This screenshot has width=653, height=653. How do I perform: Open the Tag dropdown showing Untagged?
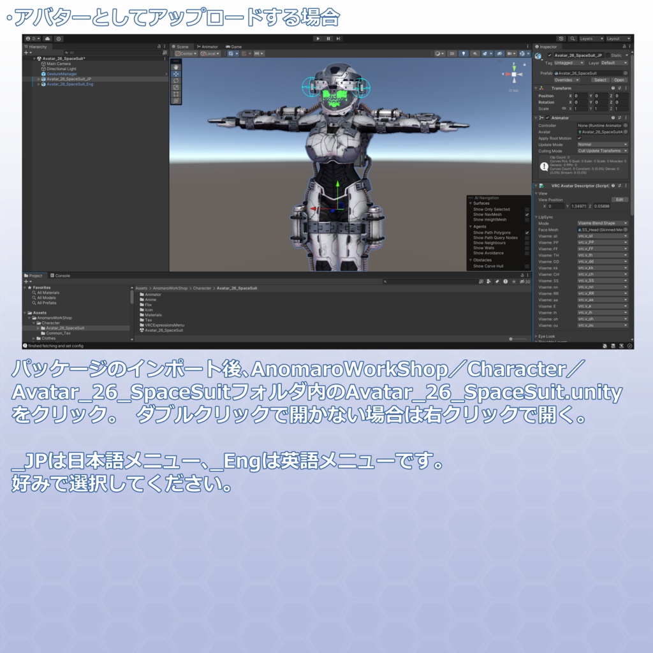569,62
